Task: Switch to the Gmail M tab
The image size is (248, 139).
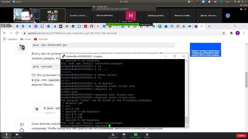Action: pyautogui.click(x=11, y=26)
